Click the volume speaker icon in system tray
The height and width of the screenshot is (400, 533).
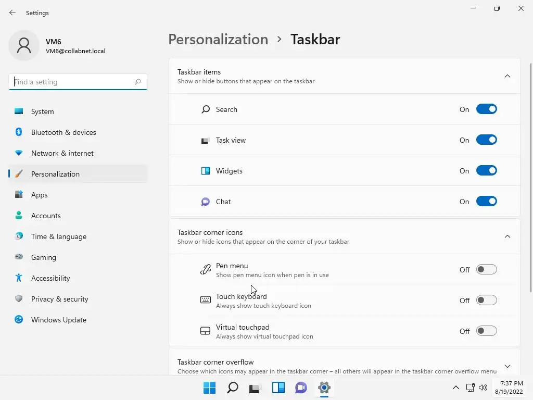coord(483,387)
